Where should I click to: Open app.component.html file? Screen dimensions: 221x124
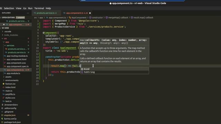click(x=16, y=59)
